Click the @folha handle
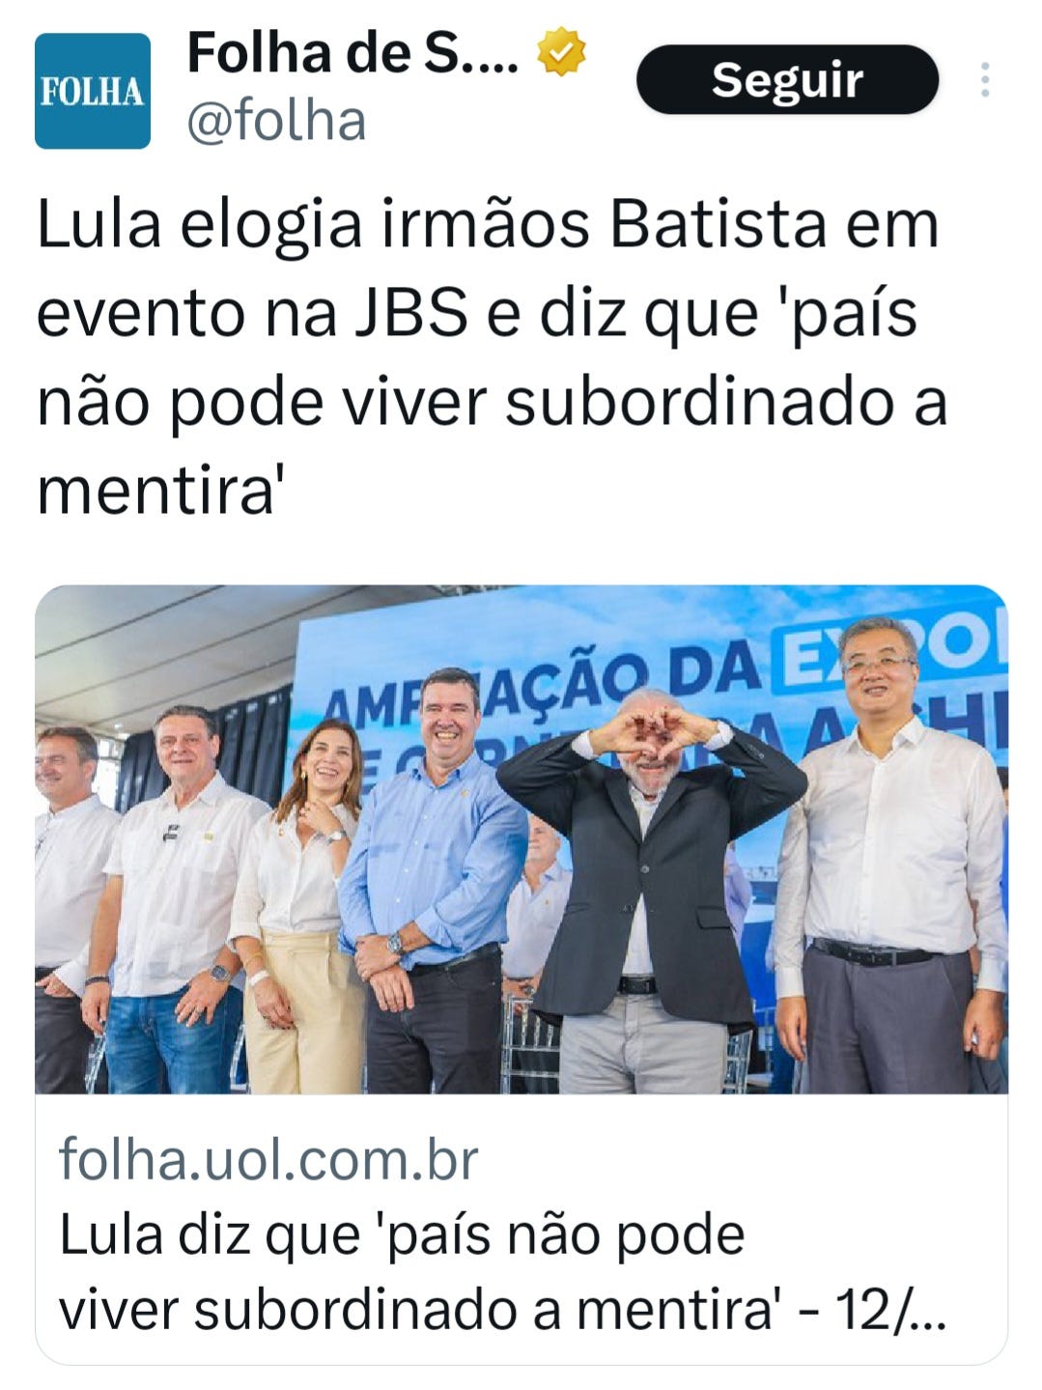This screenshot has width=1042, height=1390. tap(275, 123)
